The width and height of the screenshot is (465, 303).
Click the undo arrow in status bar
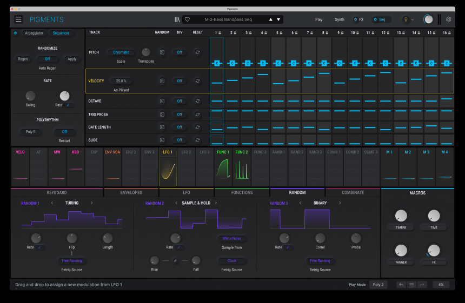click(x=401, y=285)
